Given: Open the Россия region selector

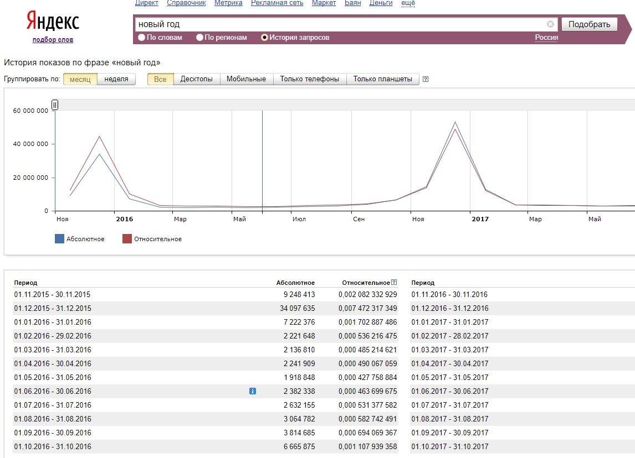Looking at the screenshot, I should (546, 38).
